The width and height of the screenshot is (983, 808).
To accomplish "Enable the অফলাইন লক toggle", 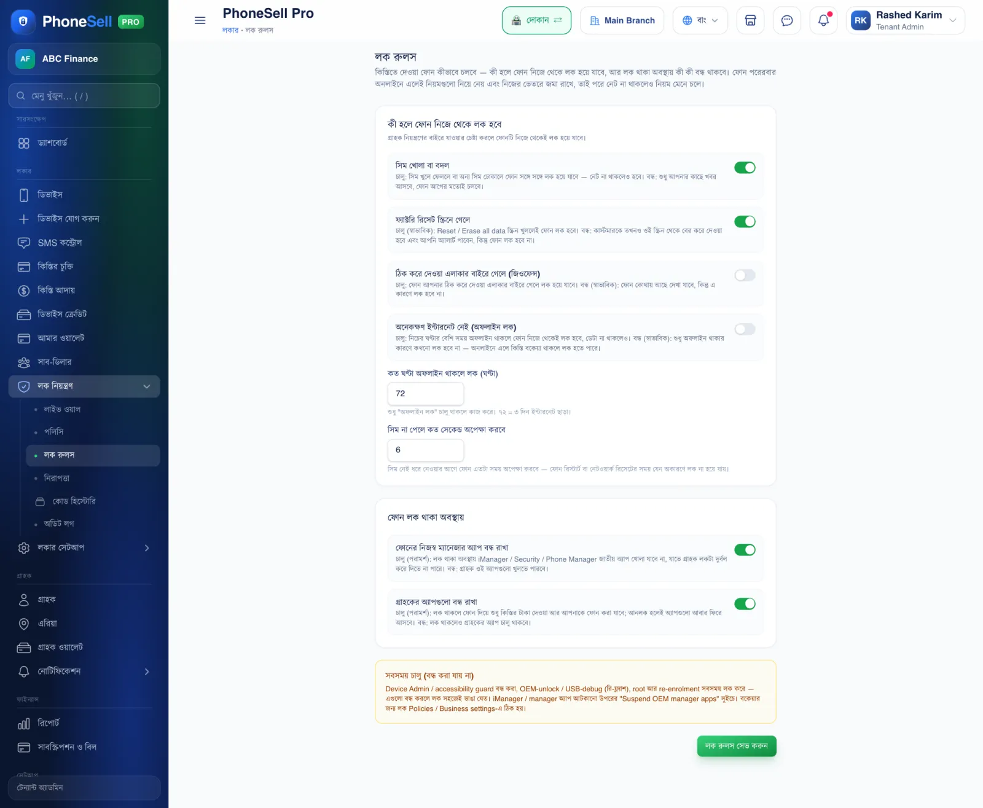I will click(x=745, y=329).
